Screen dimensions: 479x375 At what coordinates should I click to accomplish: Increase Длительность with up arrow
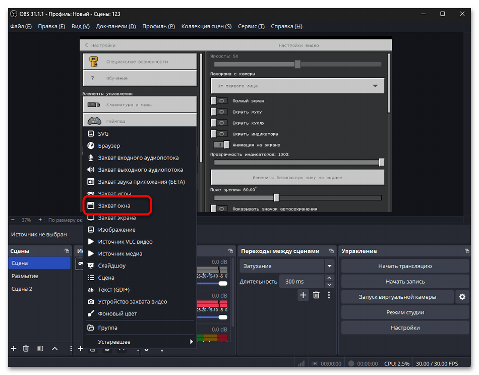click(x=329, y=278)
